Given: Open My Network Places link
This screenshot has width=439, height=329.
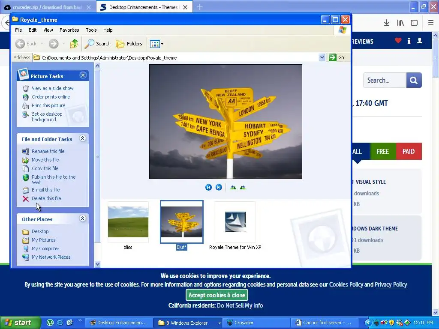Looking at the screenshot, I should pyautogui.click(x=51, y=257).
